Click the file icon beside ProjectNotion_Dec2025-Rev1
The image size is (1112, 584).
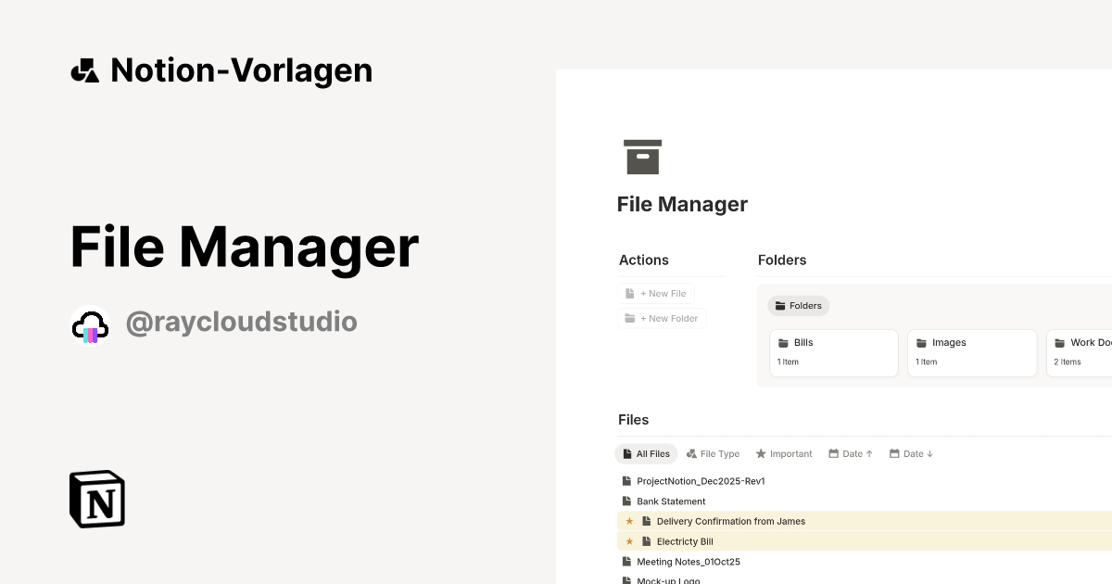(625, 481)
